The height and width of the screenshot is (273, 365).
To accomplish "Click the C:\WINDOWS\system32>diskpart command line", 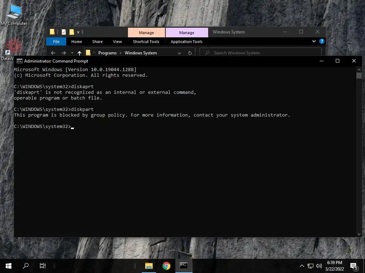I will point(54,109).
